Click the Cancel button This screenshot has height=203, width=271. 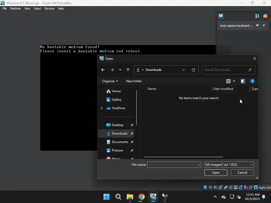(x=242, y=173)
